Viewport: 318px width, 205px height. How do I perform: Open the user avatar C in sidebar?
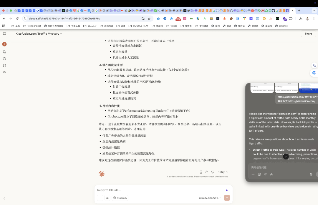(4, 198)
